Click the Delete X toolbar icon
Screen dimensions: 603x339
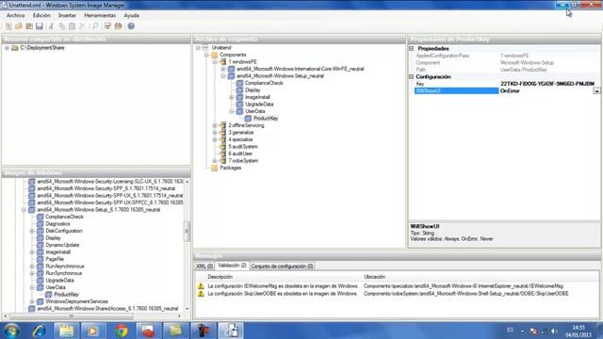[x=82, y=26]
